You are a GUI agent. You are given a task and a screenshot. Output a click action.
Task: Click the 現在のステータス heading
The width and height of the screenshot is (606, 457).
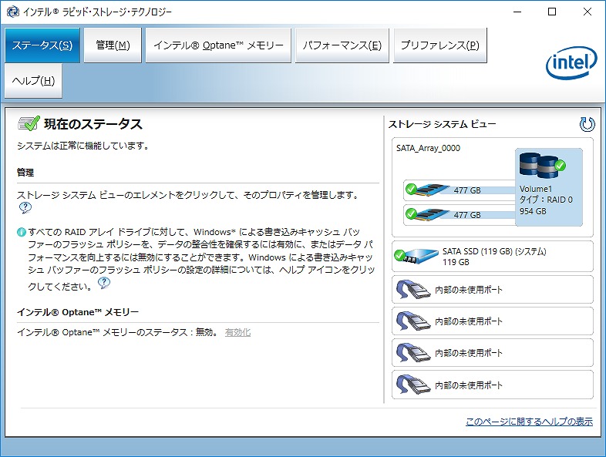[93, 124]
